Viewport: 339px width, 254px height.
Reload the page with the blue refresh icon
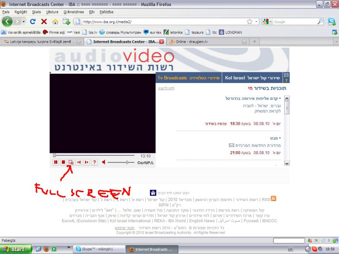(x=33, y=22)
